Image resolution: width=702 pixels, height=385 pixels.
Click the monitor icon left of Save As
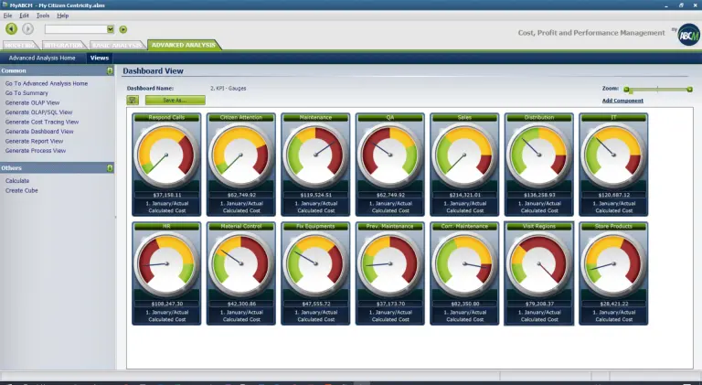coord(133,100)
